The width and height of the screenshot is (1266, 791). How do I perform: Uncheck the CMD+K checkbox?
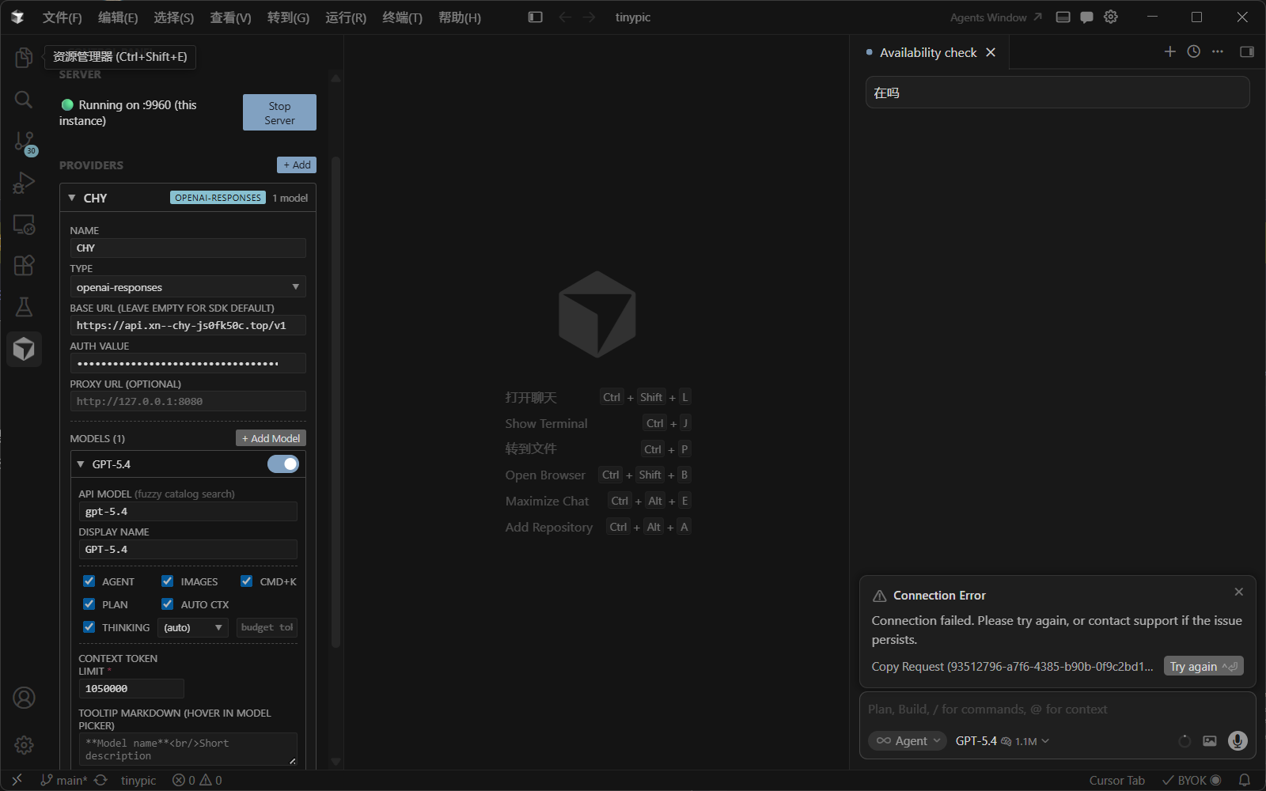pos(247,581)
